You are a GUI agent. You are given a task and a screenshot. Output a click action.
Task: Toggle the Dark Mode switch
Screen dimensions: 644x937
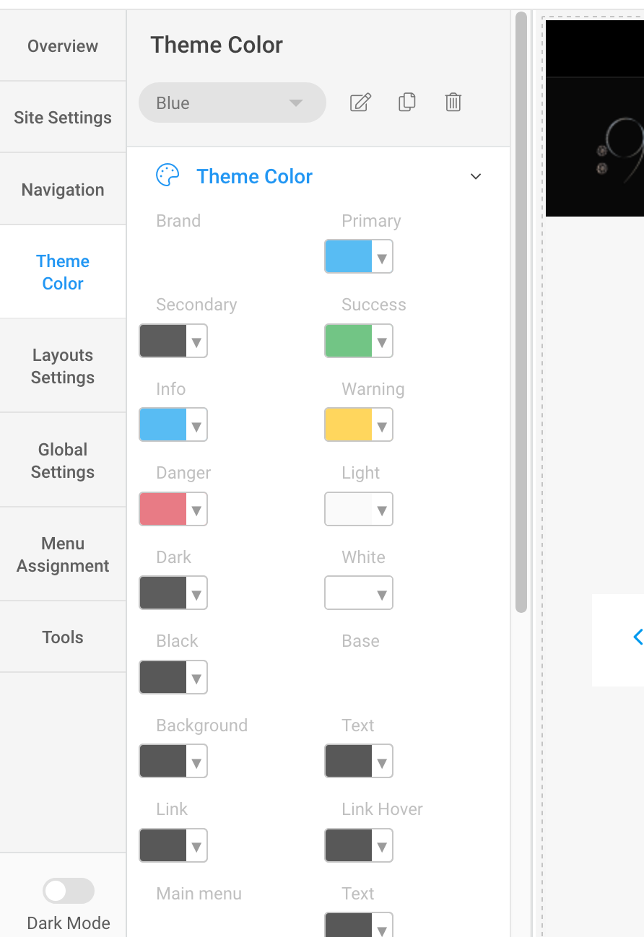(x=69, y=891)
